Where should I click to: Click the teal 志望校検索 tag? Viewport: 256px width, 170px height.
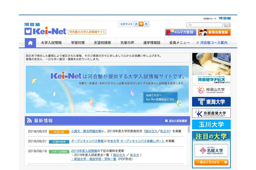59,142
